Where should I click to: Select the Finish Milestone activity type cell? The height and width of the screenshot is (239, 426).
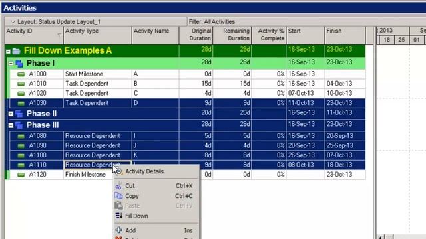click(89, 175)
